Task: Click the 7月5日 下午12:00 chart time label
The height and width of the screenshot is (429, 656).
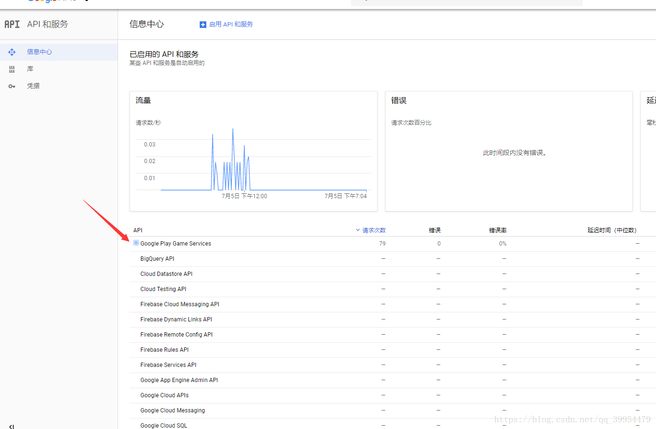Action: coord(244,196)
